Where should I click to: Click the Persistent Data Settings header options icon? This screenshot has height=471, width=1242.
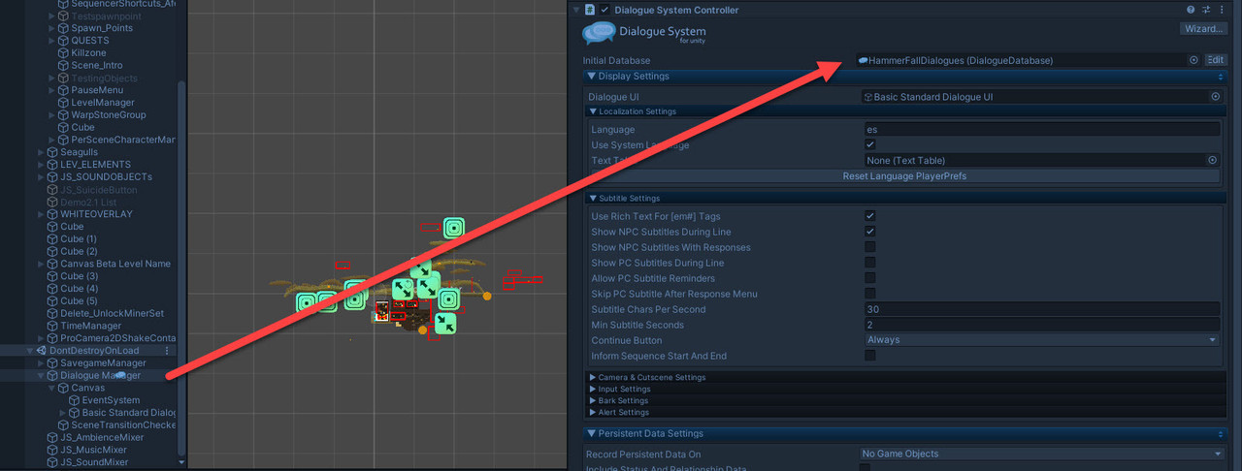coord(1223,434)
